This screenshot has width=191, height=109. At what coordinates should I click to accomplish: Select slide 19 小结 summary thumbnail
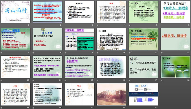point(15,94)
